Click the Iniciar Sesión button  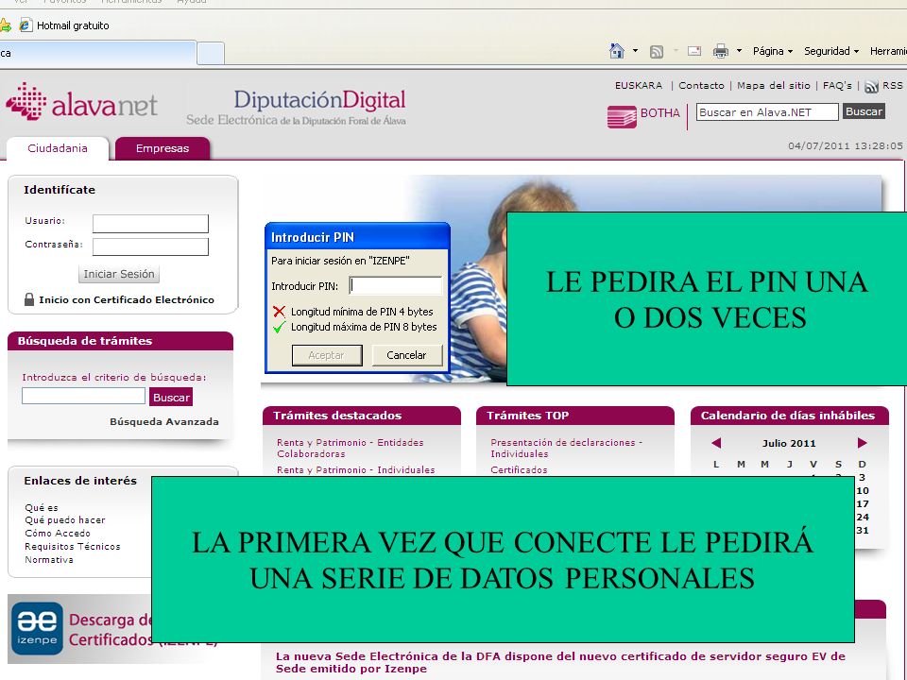tap(119, 274)
